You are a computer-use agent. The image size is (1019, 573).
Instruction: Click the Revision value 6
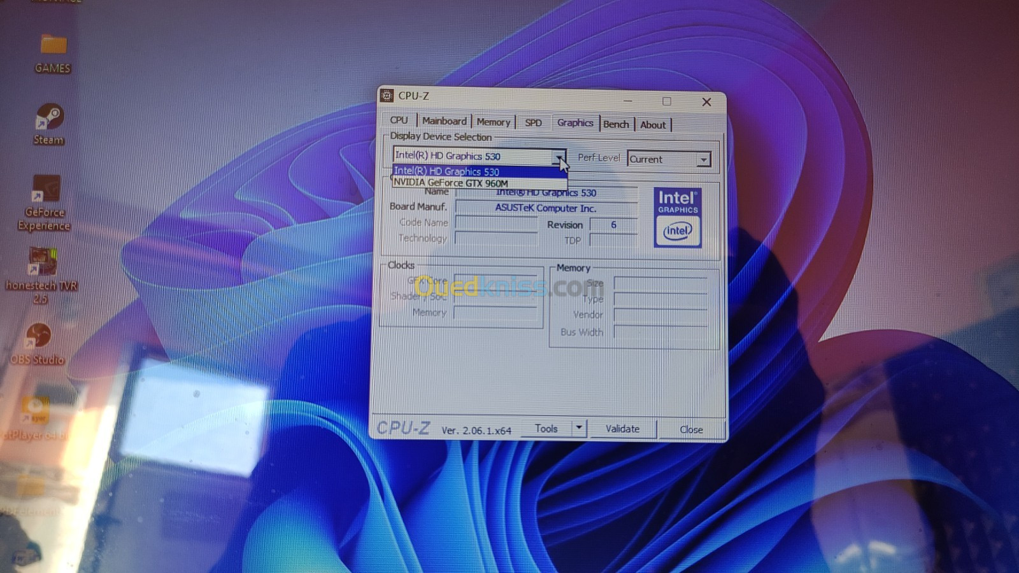(613, 224)
